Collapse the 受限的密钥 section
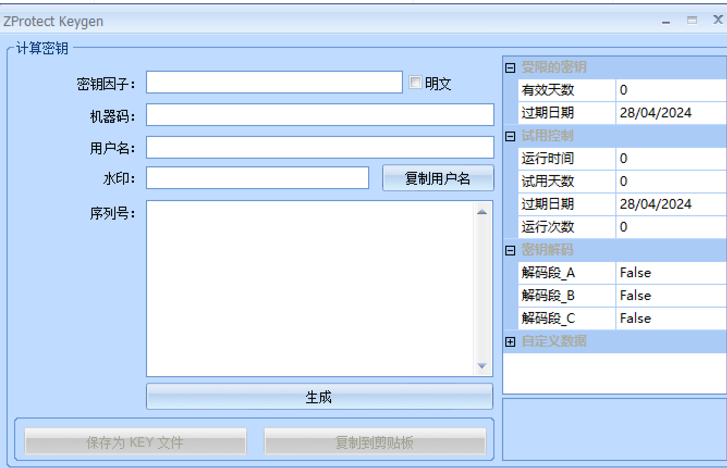The image size is (727, 468). point(510,68)
